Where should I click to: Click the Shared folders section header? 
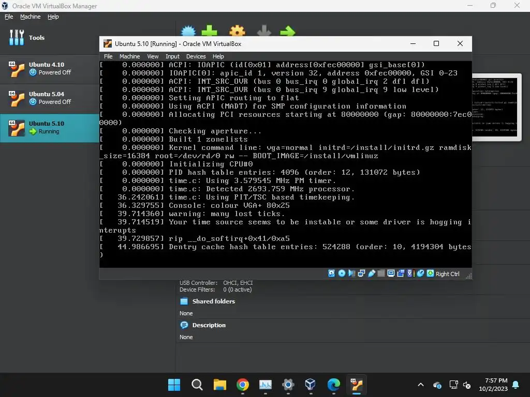(213, 301)
